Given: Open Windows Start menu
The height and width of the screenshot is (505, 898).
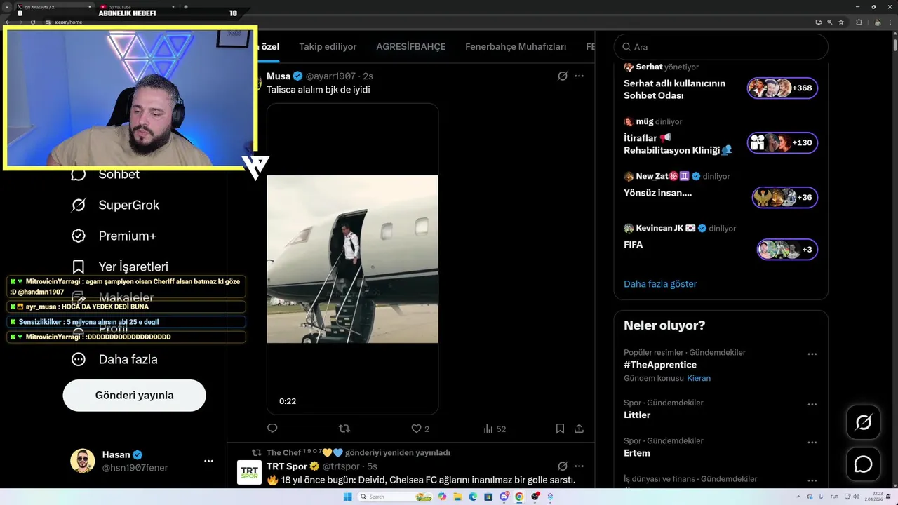Looking at the screenshot, I should click(348, 497).
